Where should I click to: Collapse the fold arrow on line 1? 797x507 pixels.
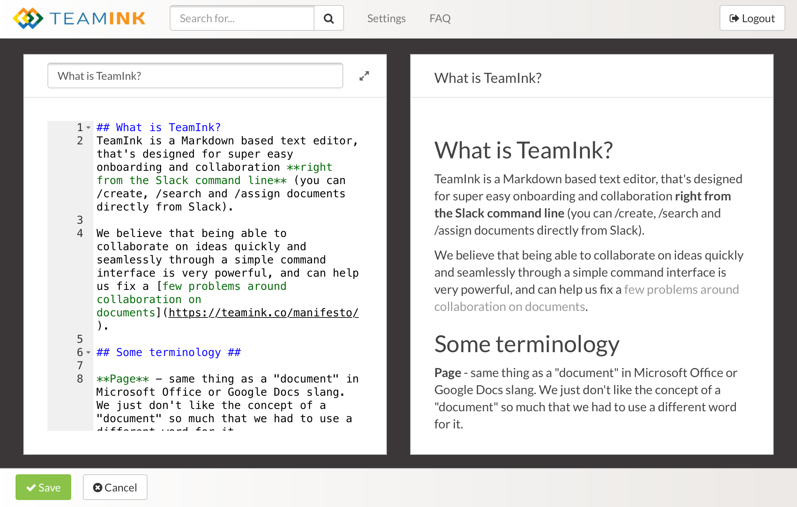click(x=88, y=128)
